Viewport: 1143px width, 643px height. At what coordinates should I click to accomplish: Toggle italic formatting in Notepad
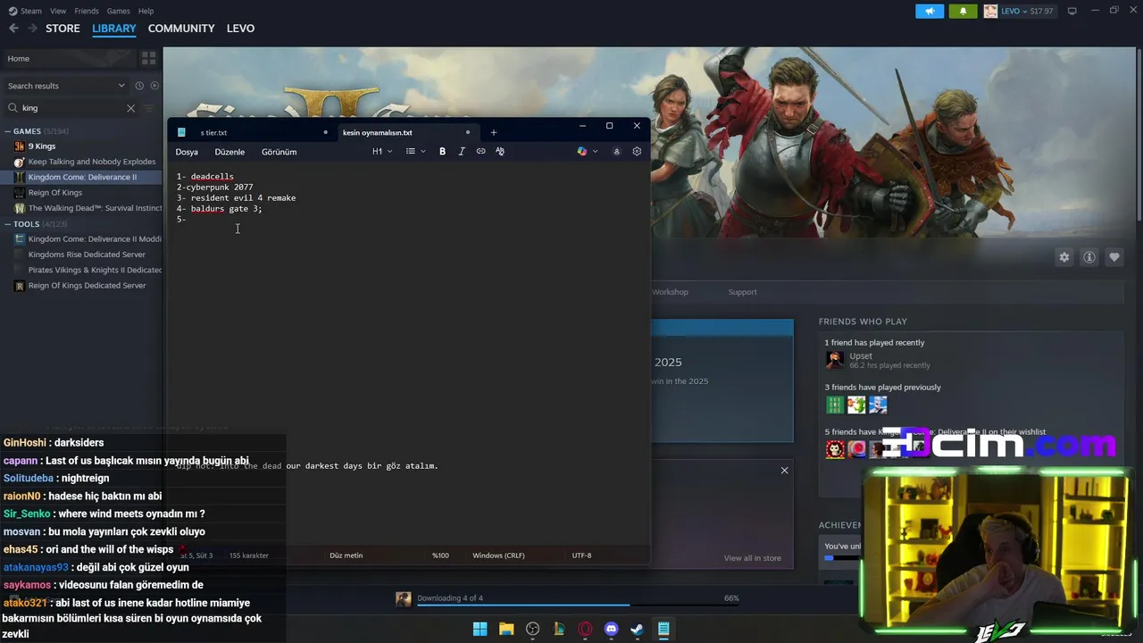tap(462, 152)
